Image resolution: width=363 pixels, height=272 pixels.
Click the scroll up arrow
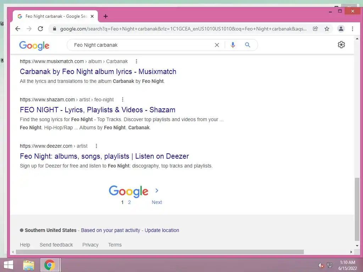(357, 39)
